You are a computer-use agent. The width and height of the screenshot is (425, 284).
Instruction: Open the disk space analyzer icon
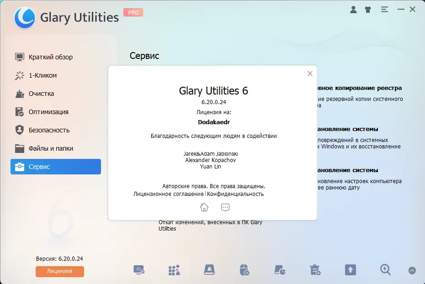pyautogui.click(x=280, y=270)
